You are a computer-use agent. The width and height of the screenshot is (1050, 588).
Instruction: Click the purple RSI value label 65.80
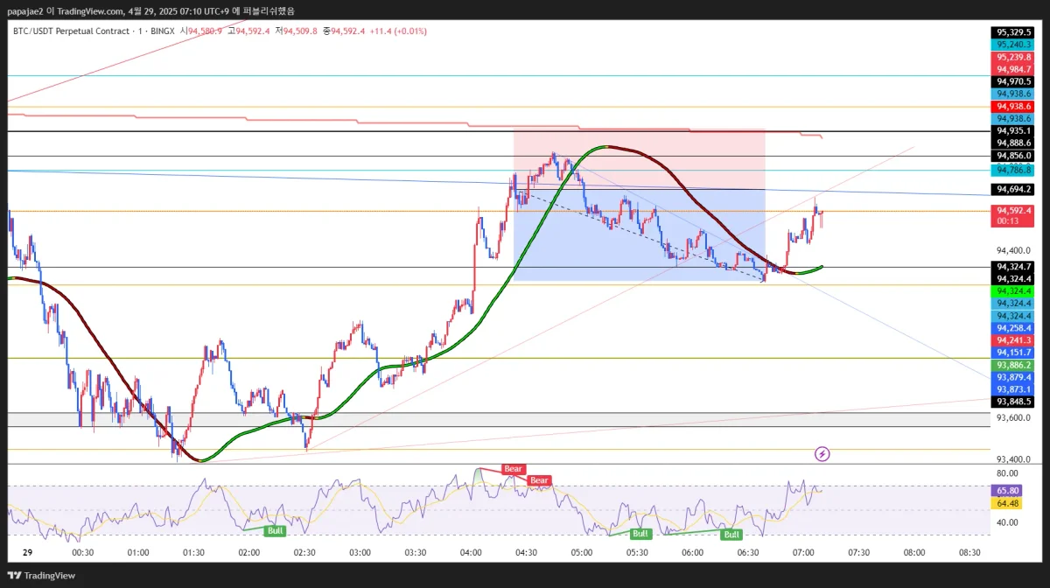[1004, 492]
